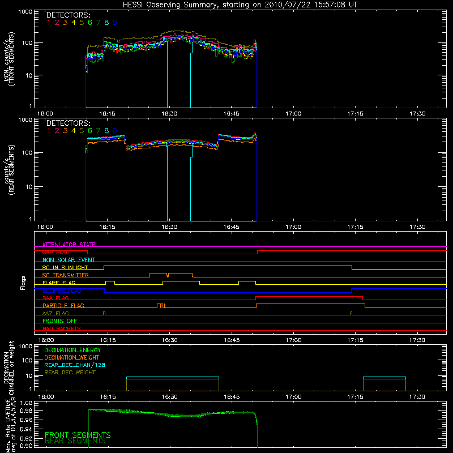Select orange detector 3 in the rear segments legend

click(65, 131)
